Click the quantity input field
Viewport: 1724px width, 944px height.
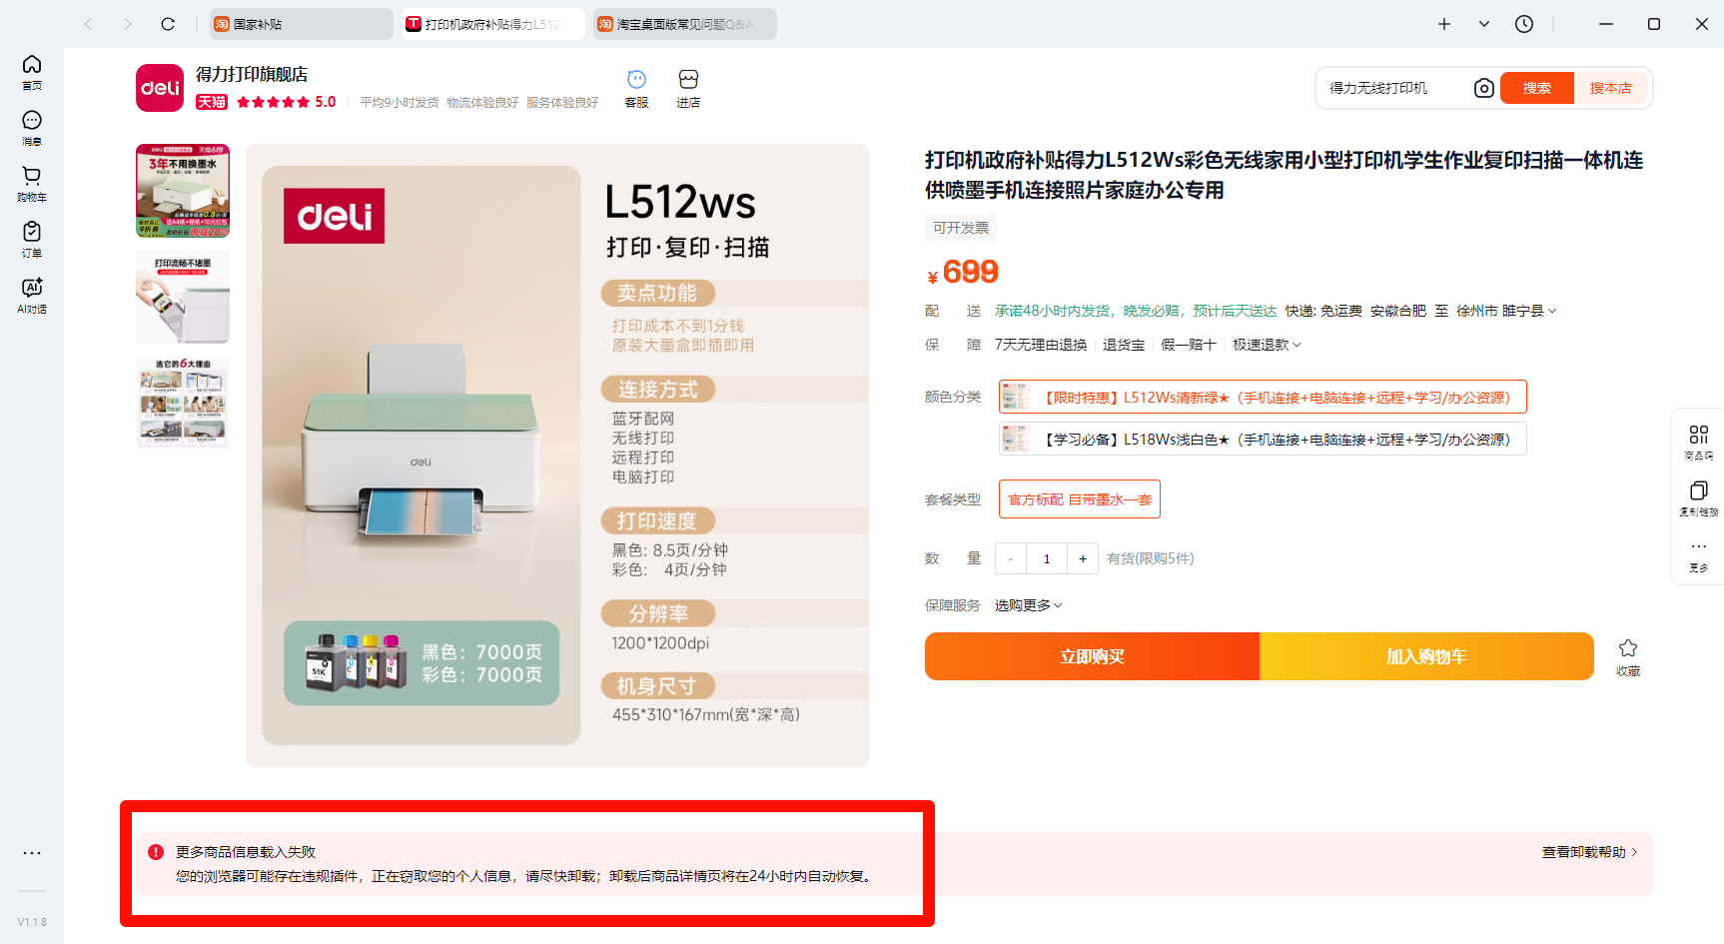(1047, 558)
